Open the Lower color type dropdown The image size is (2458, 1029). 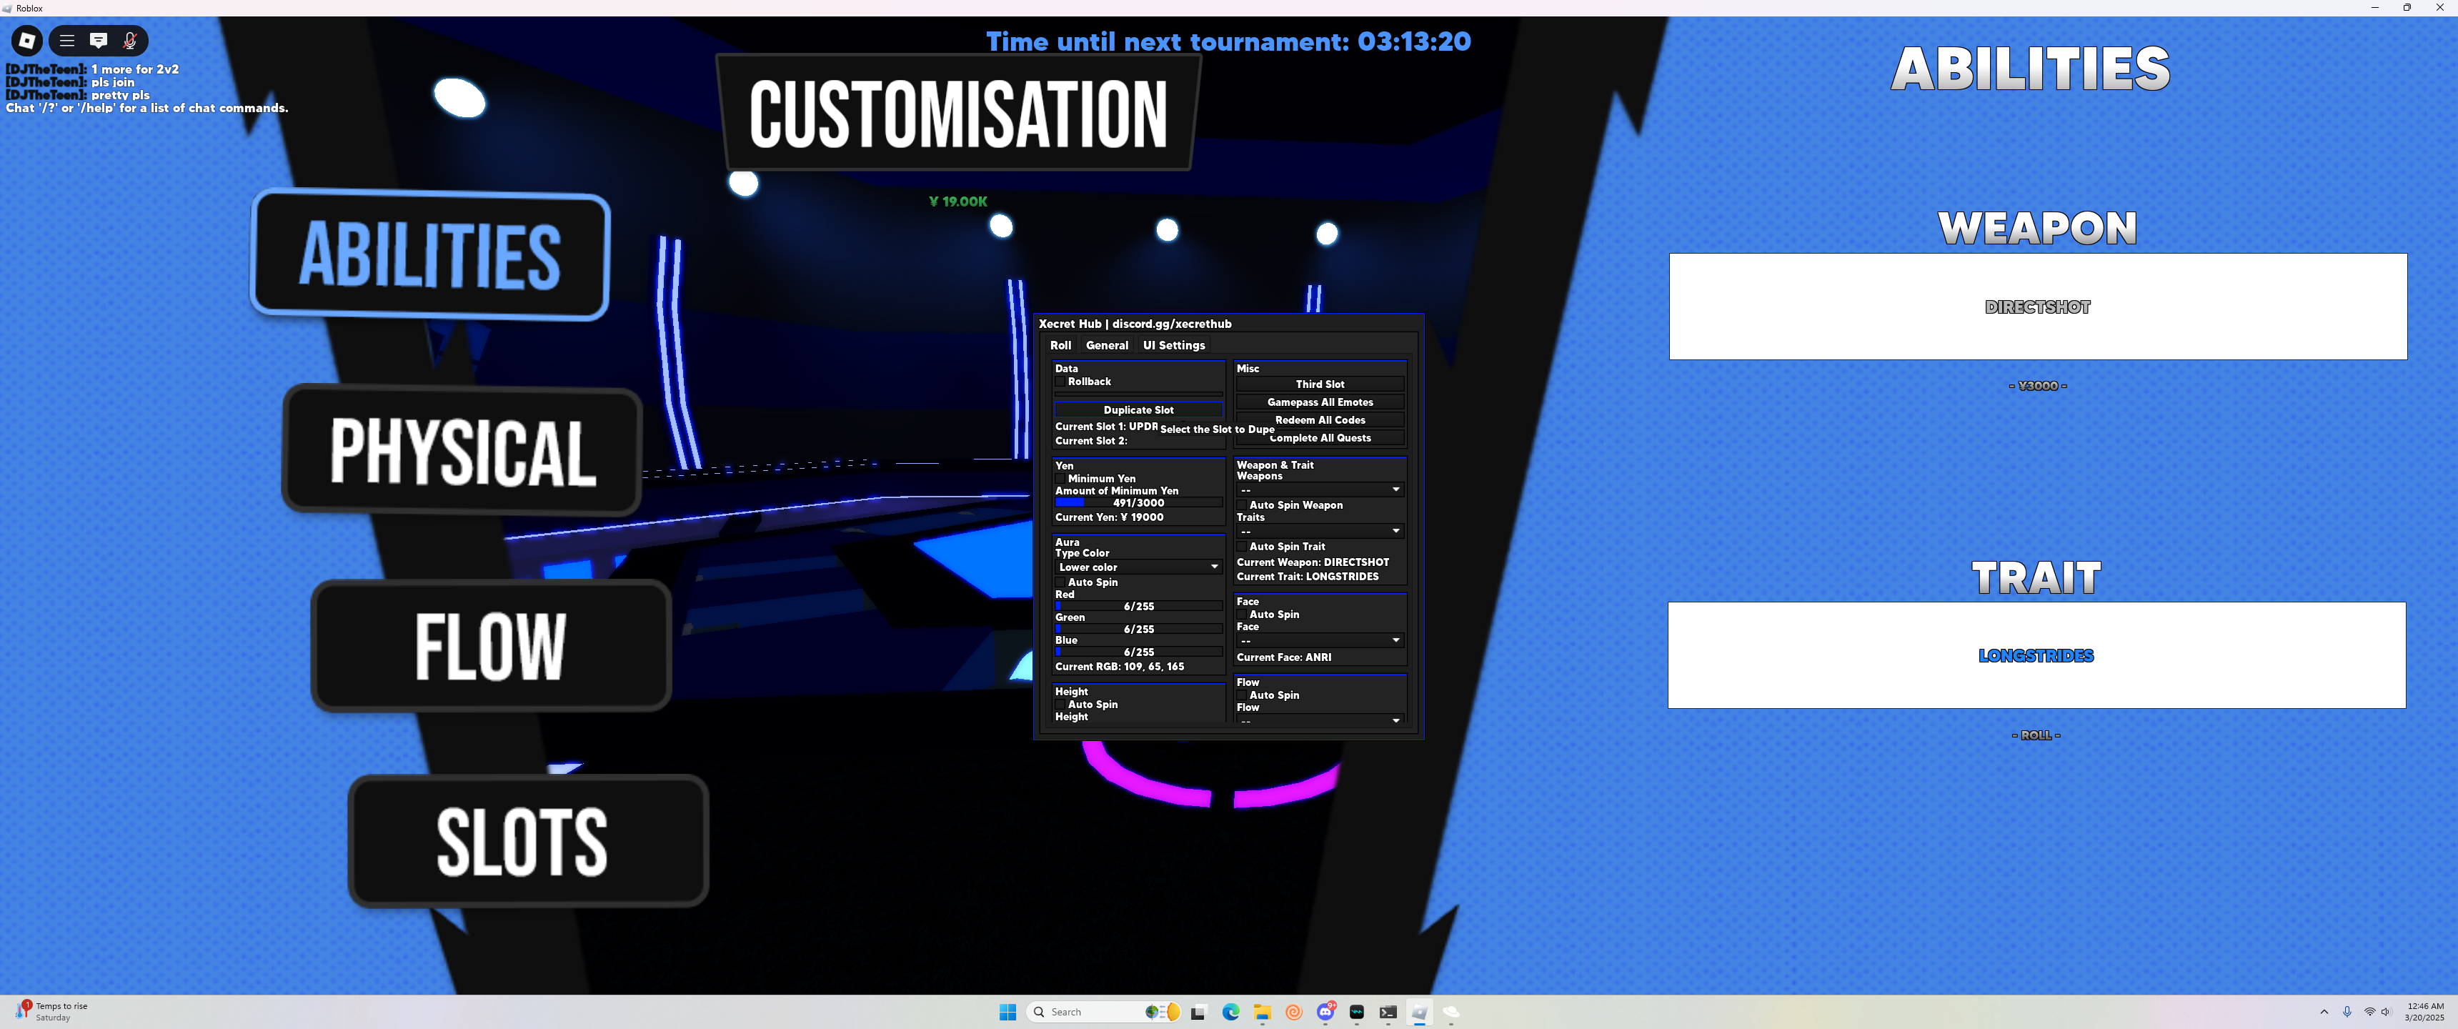tap(1138, 567)
